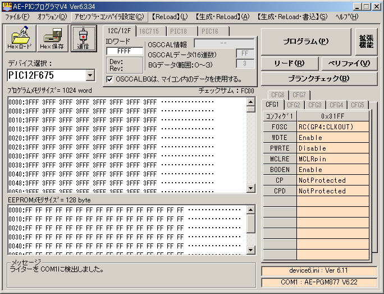Switch to the CFG6 tab
The height and width of the screenshot is (294, 384).
point(278,95)
